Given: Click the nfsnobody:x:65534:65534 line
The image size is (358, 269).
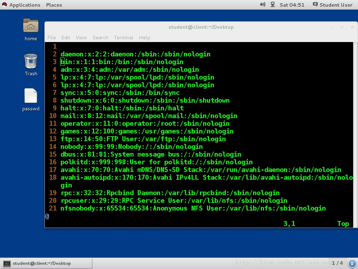Looking at the screenshot, I should (x=193, y=208).
